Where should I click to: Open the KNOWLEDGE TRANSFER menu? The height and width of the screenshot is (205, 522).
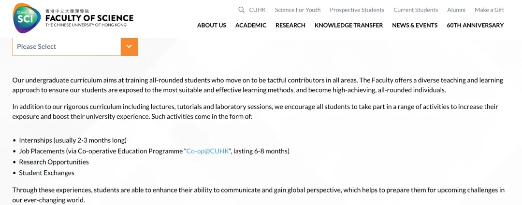point(348,25)
